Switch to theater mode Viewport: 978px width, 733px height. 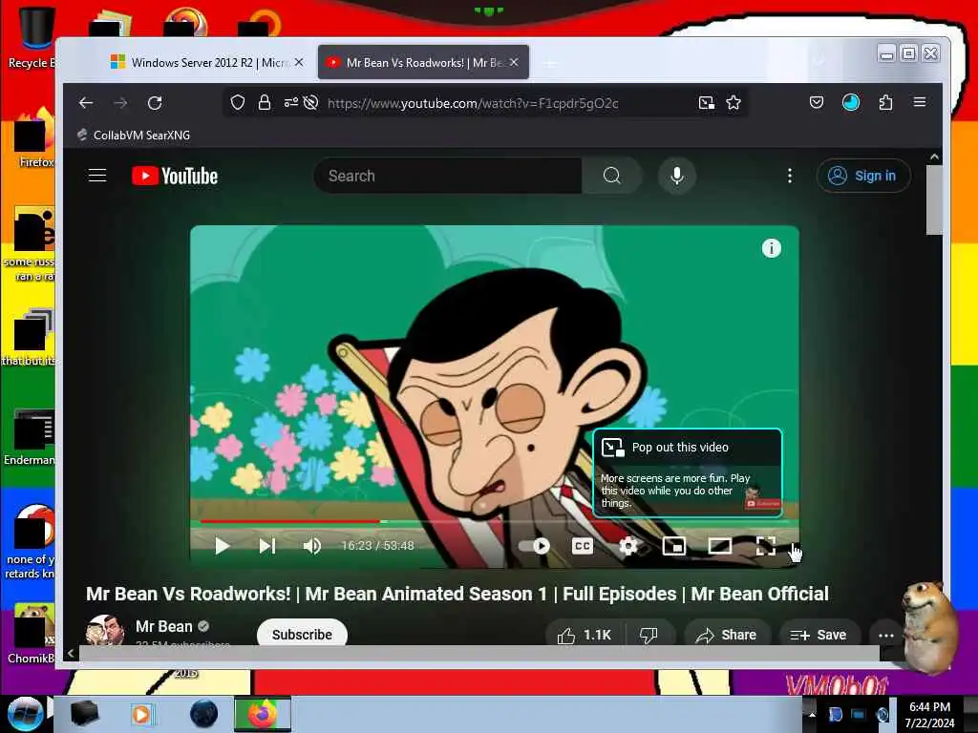(x=720, y=546)
